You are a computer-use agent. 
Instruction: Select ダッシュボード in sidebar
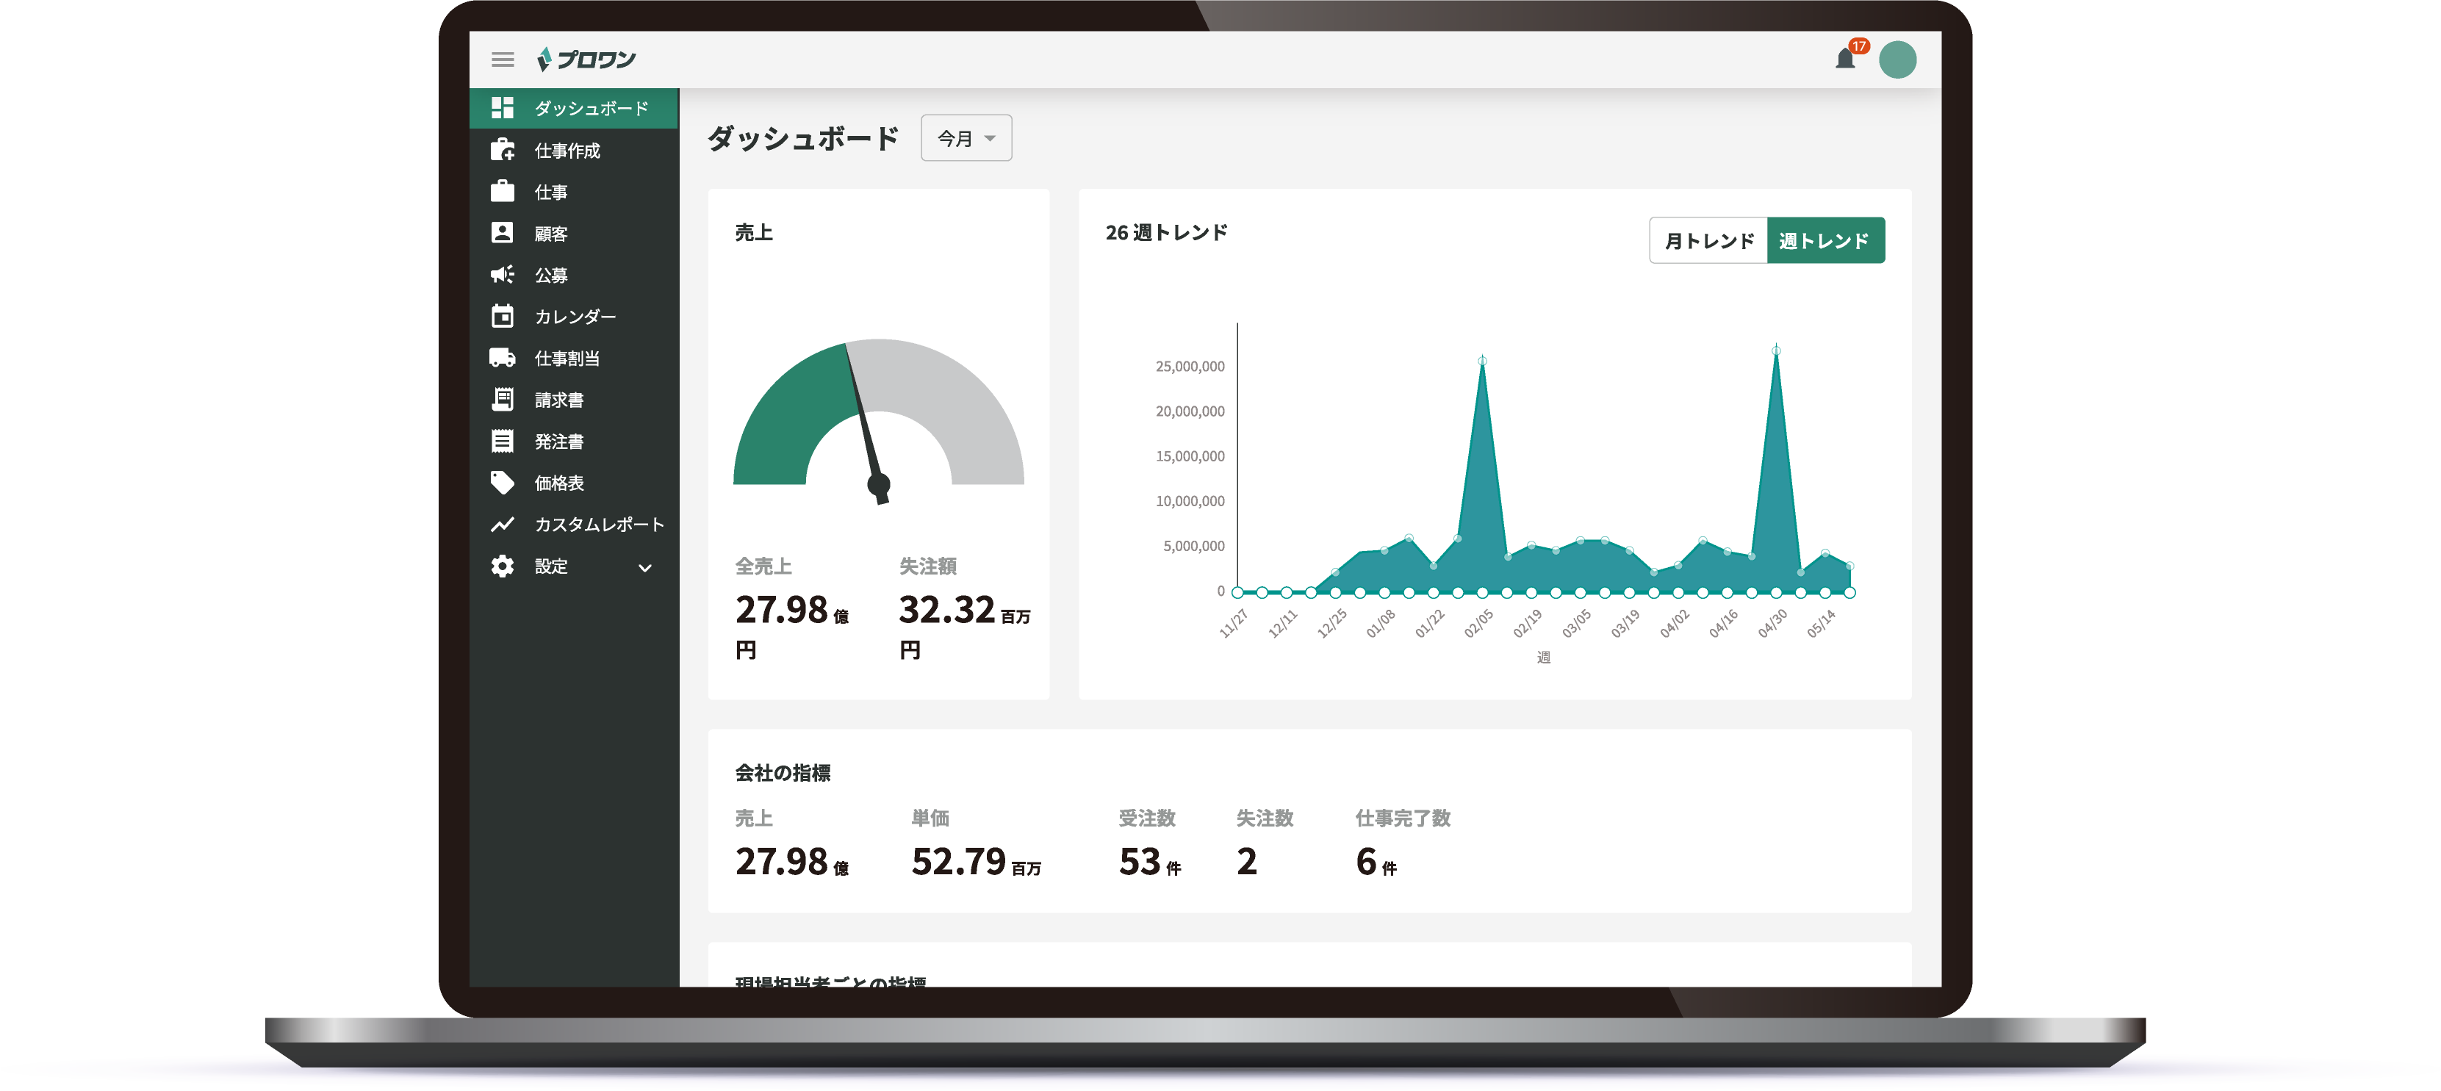coord(590,108)
